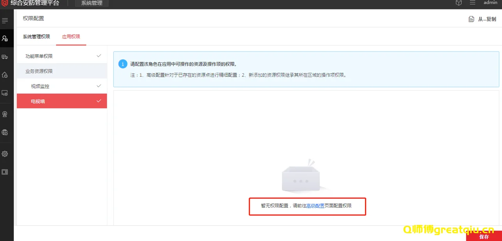Select the vehicle management sidebar icon
Image resolution: width=502 pixels, height=241 pixels.
click(5, 56)
